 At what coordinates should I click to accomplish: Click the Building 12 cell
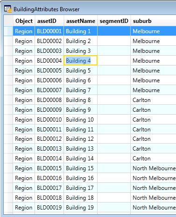81,139
